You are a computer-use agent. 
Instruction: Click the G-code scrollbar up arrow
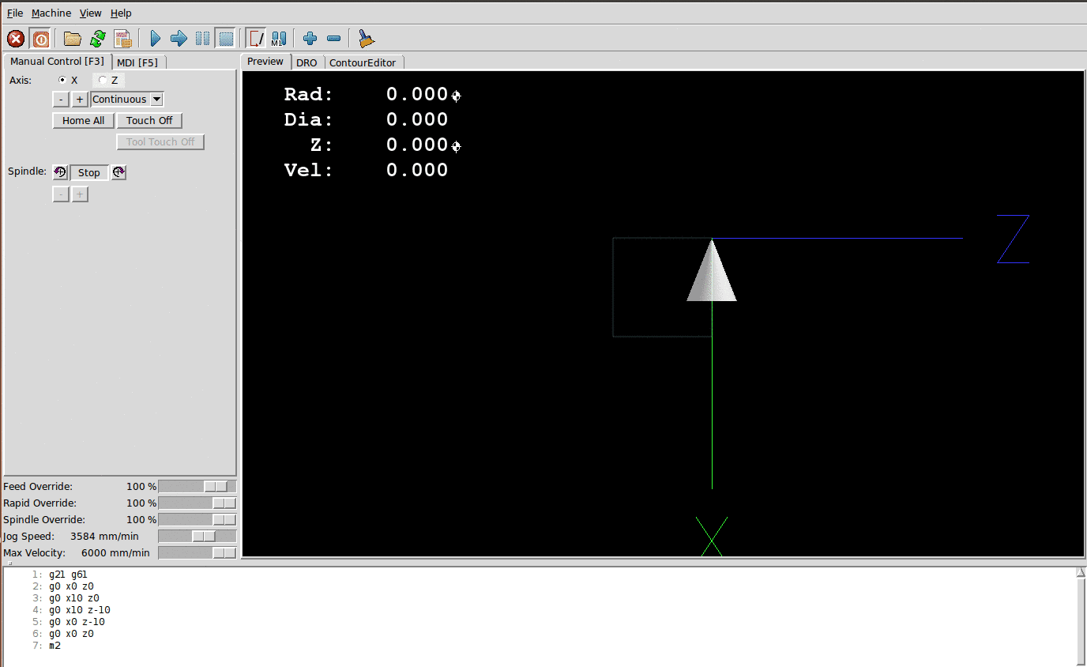click(x=1081, y=572)
